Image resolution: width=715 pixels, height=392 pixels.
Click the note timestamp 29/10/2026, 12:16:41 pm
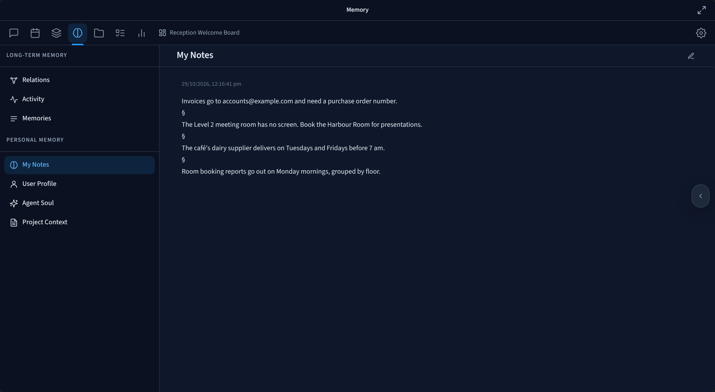pyautogui.click(x=211, y=84)
